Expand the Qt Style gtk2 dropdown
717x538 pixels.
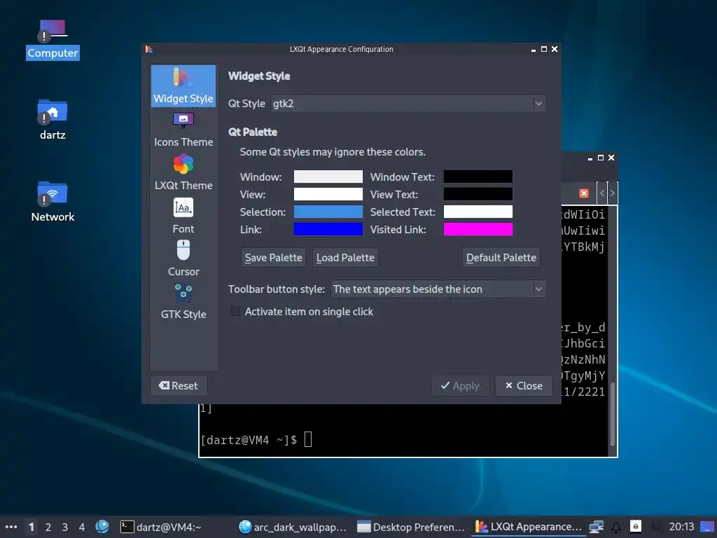click(408, 104)
